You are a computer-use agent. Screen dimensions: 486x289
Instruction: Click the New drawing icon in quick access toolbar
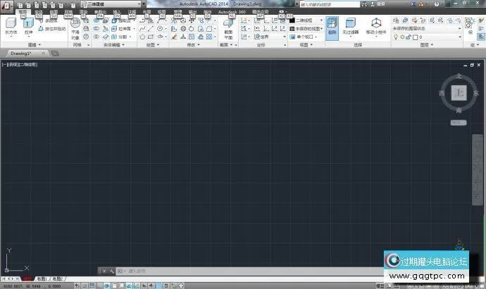click(x=20, y=5)
